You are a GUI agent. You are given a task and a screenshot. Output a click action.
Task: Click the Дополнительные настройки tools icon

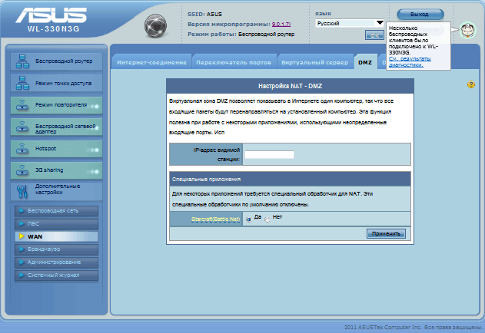(22, 190)
